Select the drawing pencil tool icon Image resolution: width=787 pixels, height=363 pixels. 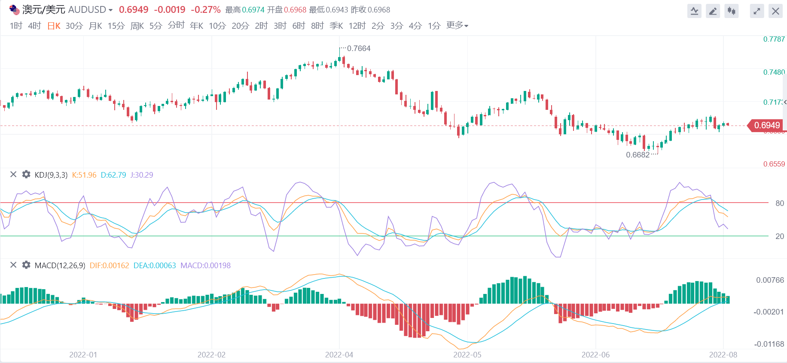[713, 11]
